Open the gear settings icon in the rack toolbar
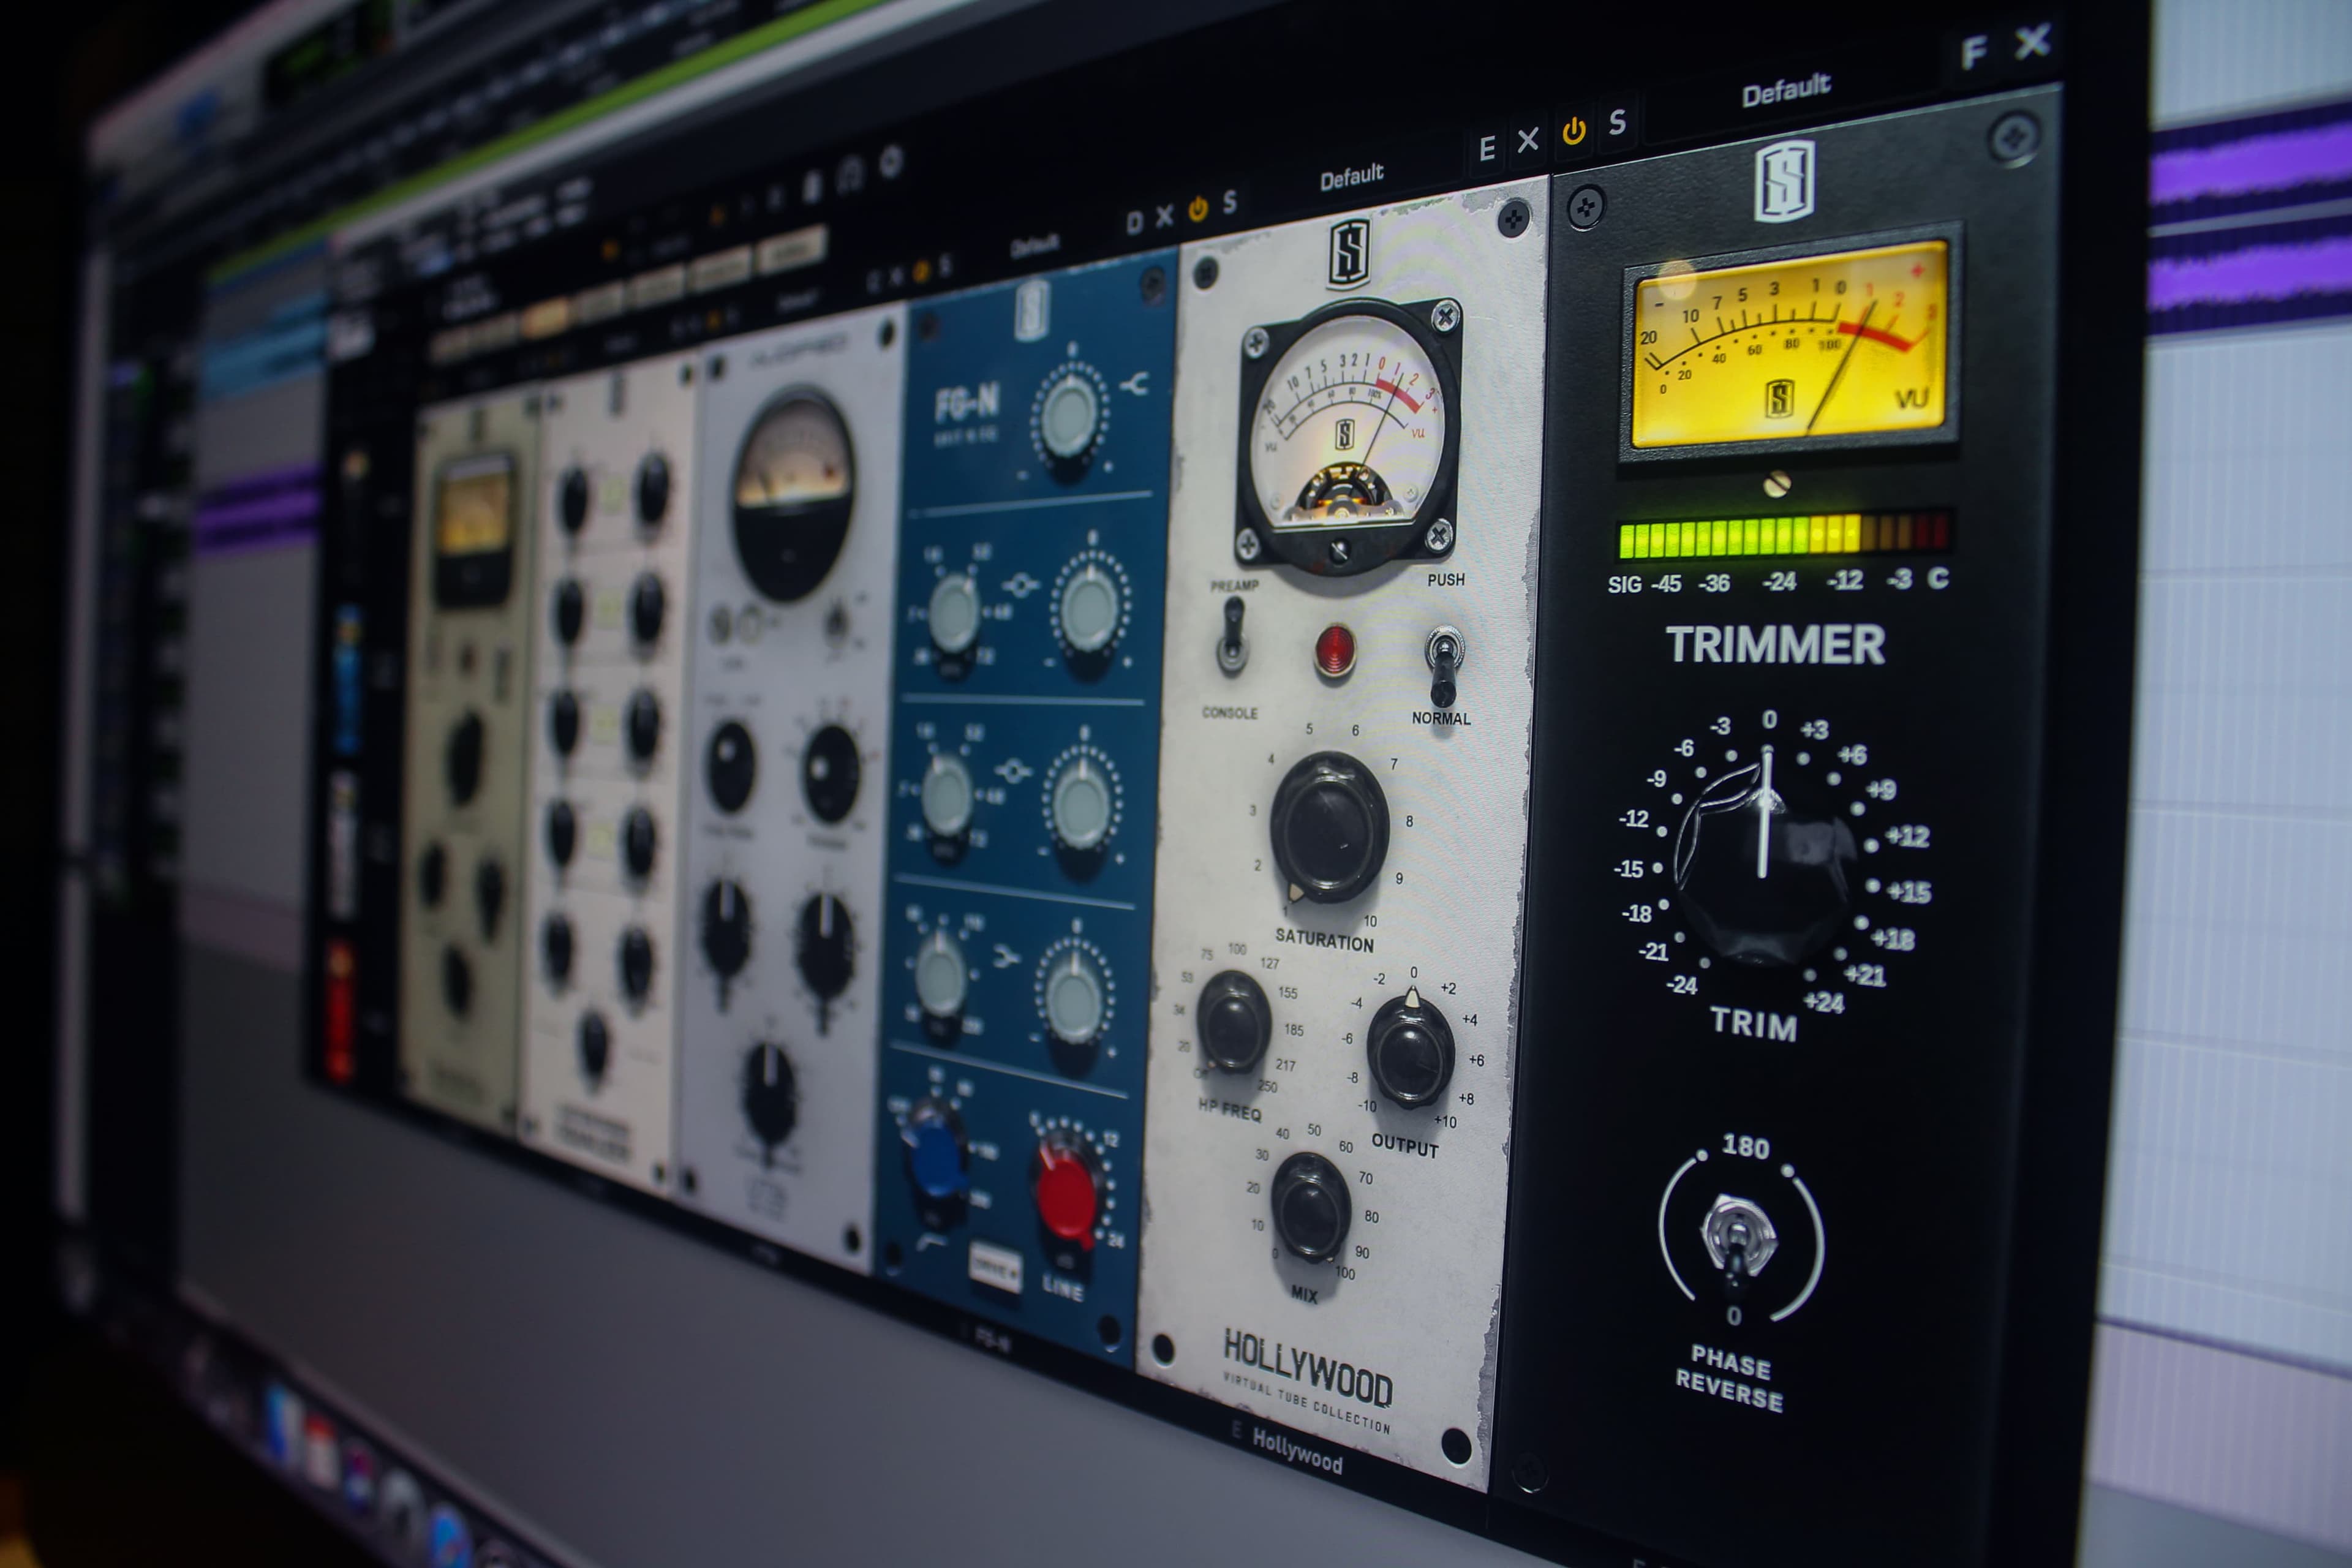The width and height of the screenshot is (2352, 1568). click(891, 161)
